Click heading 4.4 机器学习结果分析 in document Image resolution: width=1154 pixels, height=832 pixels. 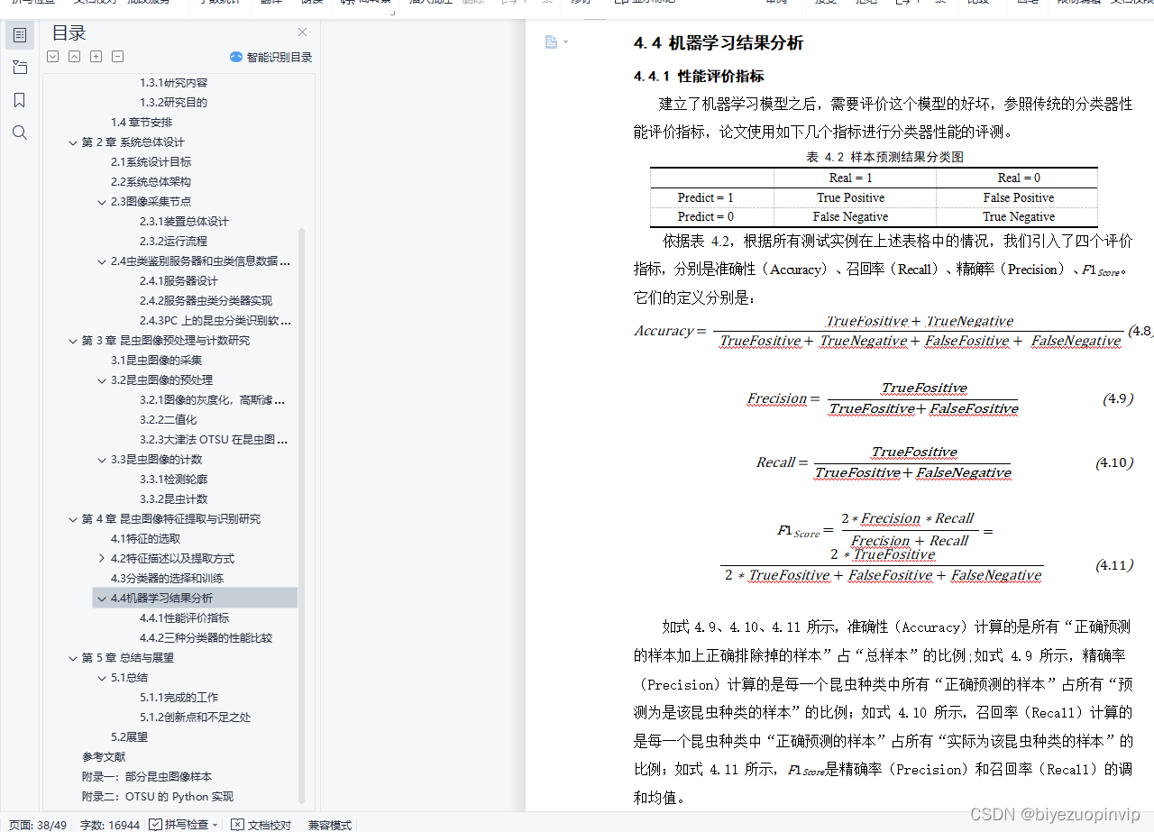coord(719,43)
